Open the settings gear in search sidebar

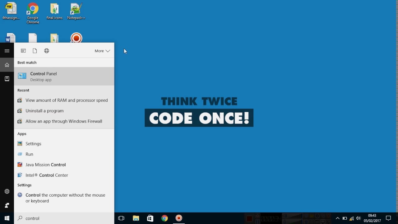click(x=7, y=192)
